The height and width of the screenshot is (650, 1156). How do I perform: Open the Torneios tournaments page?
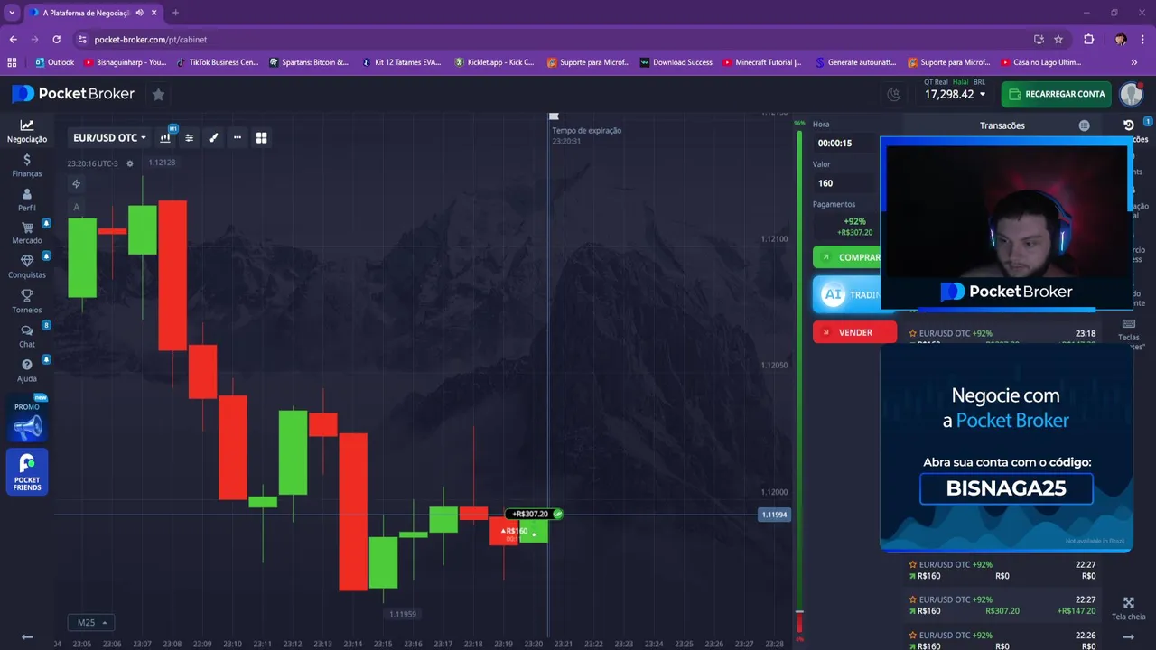pos(27,302)
